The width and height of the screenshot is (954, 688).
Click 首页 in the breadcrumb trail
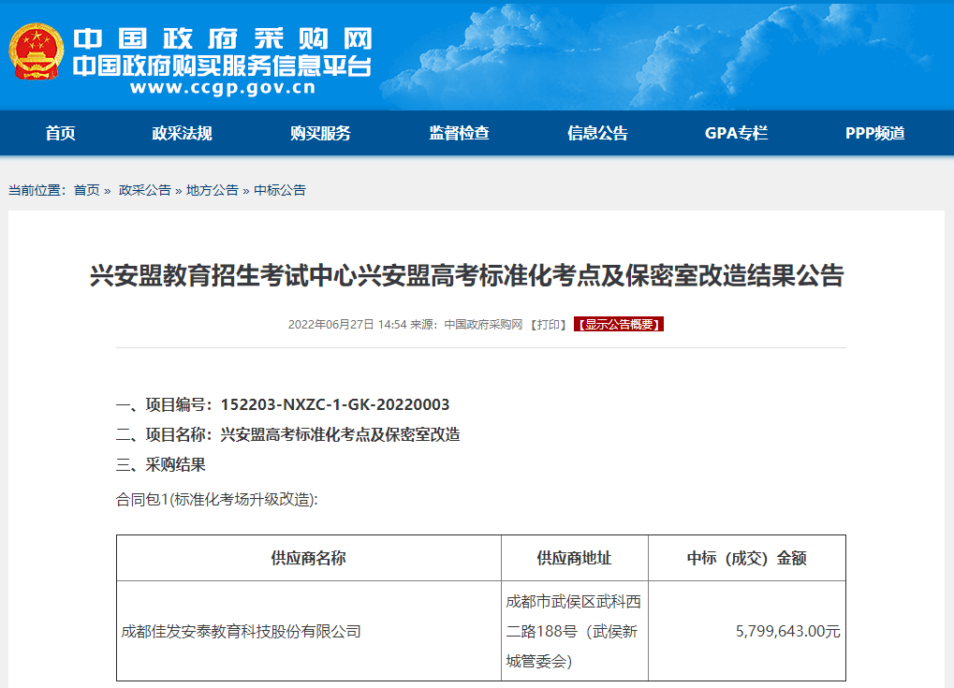86,190
